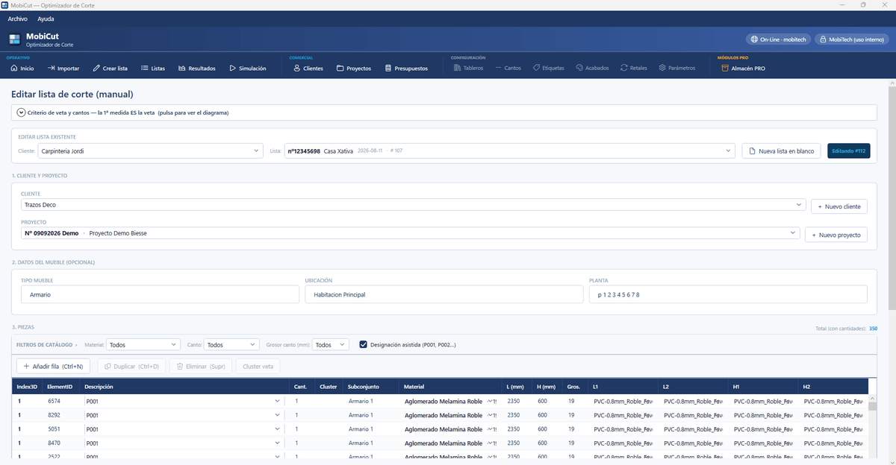896x465 pixels.
Task: Click the Planta input field
Action: (x=728, y=294)
